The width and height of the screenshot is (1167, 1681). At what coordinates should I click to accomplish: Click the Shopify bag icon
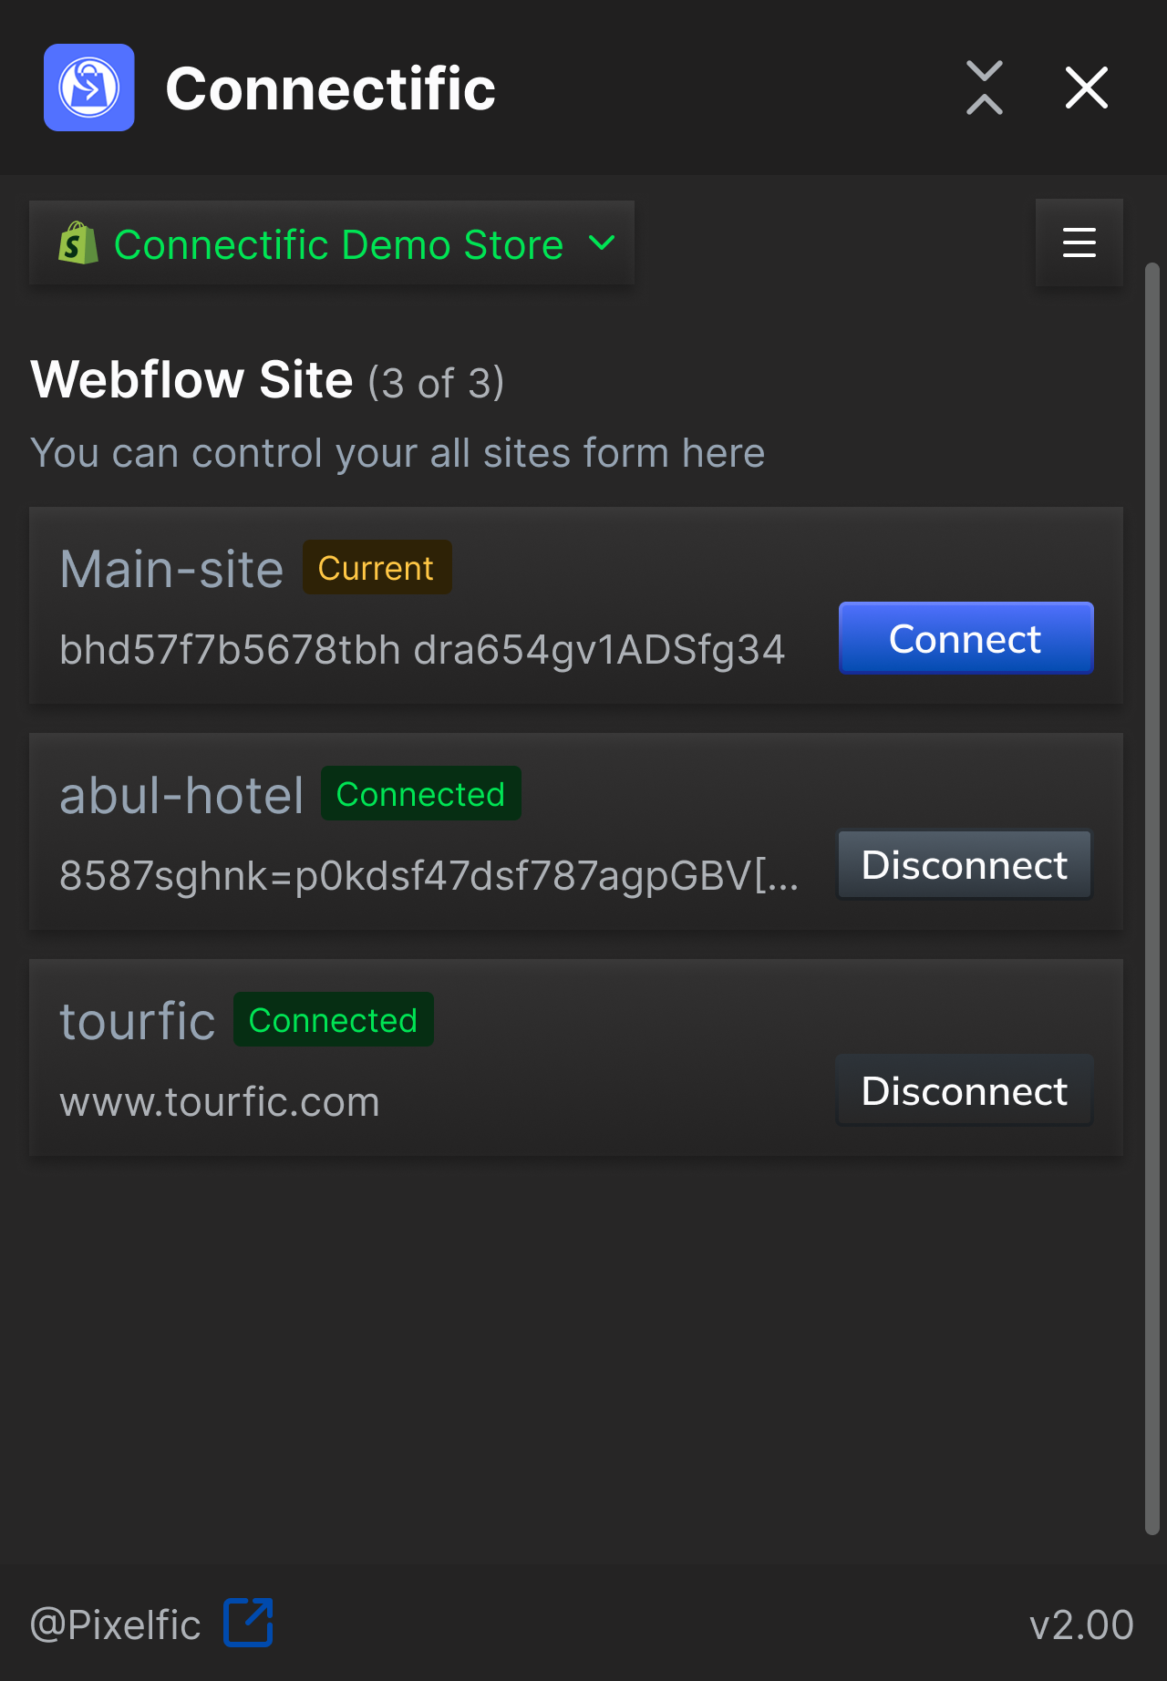(x=78, y=243)
